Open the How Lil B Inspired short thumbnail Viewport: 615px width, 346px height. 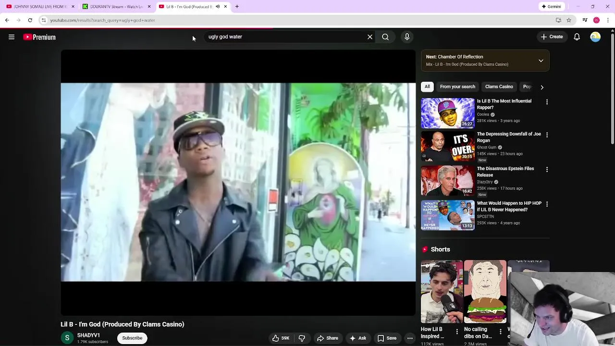tap(442, 292)
